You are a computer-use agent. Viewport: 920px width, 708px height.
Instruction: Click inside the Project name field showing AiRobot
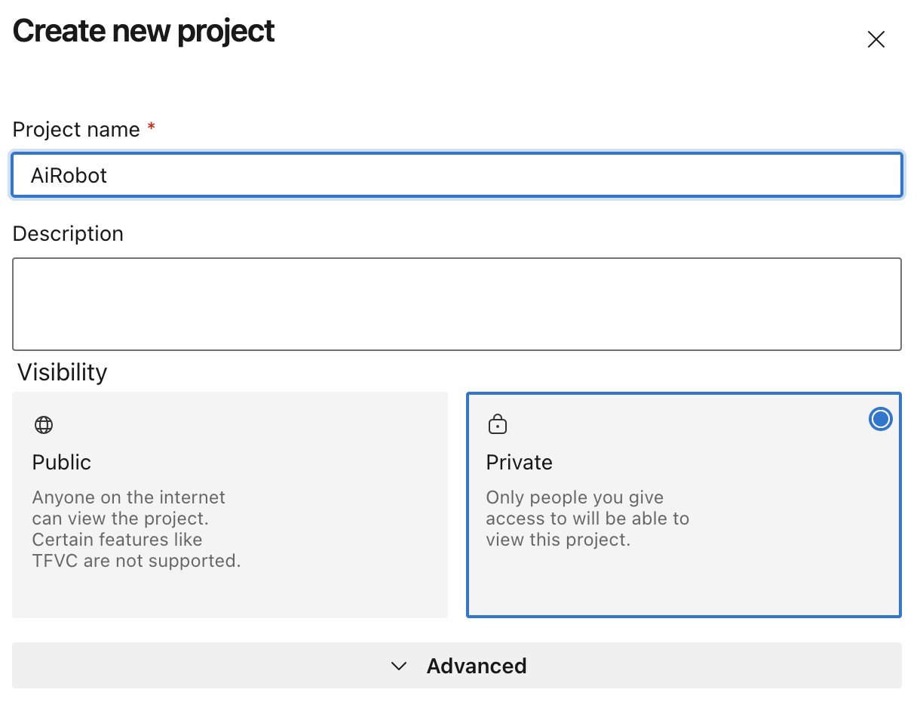(x=456, y=174)
